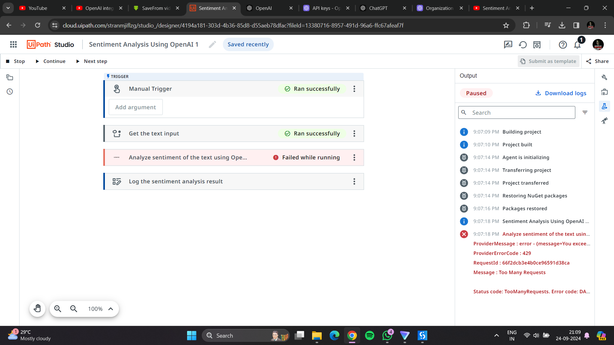Click Submit as template button
This screenshot has height=345, width=614.
548,61
